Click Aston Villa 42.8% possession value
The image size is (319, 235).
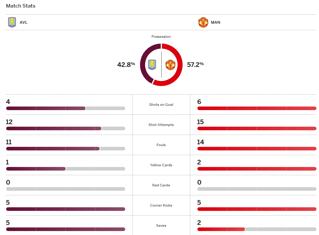click(126, 65)
